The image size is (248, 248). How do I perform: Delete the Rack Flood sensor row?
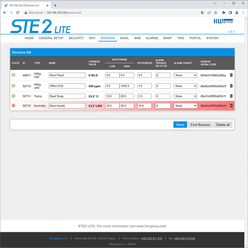coord(231,75)
